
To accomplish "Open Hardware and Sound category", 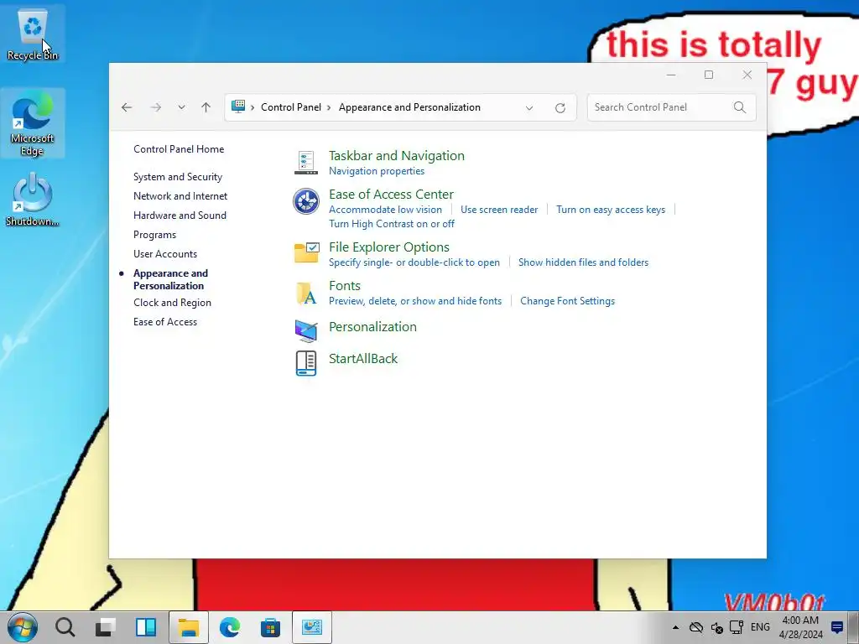I will tap(180, 216).
